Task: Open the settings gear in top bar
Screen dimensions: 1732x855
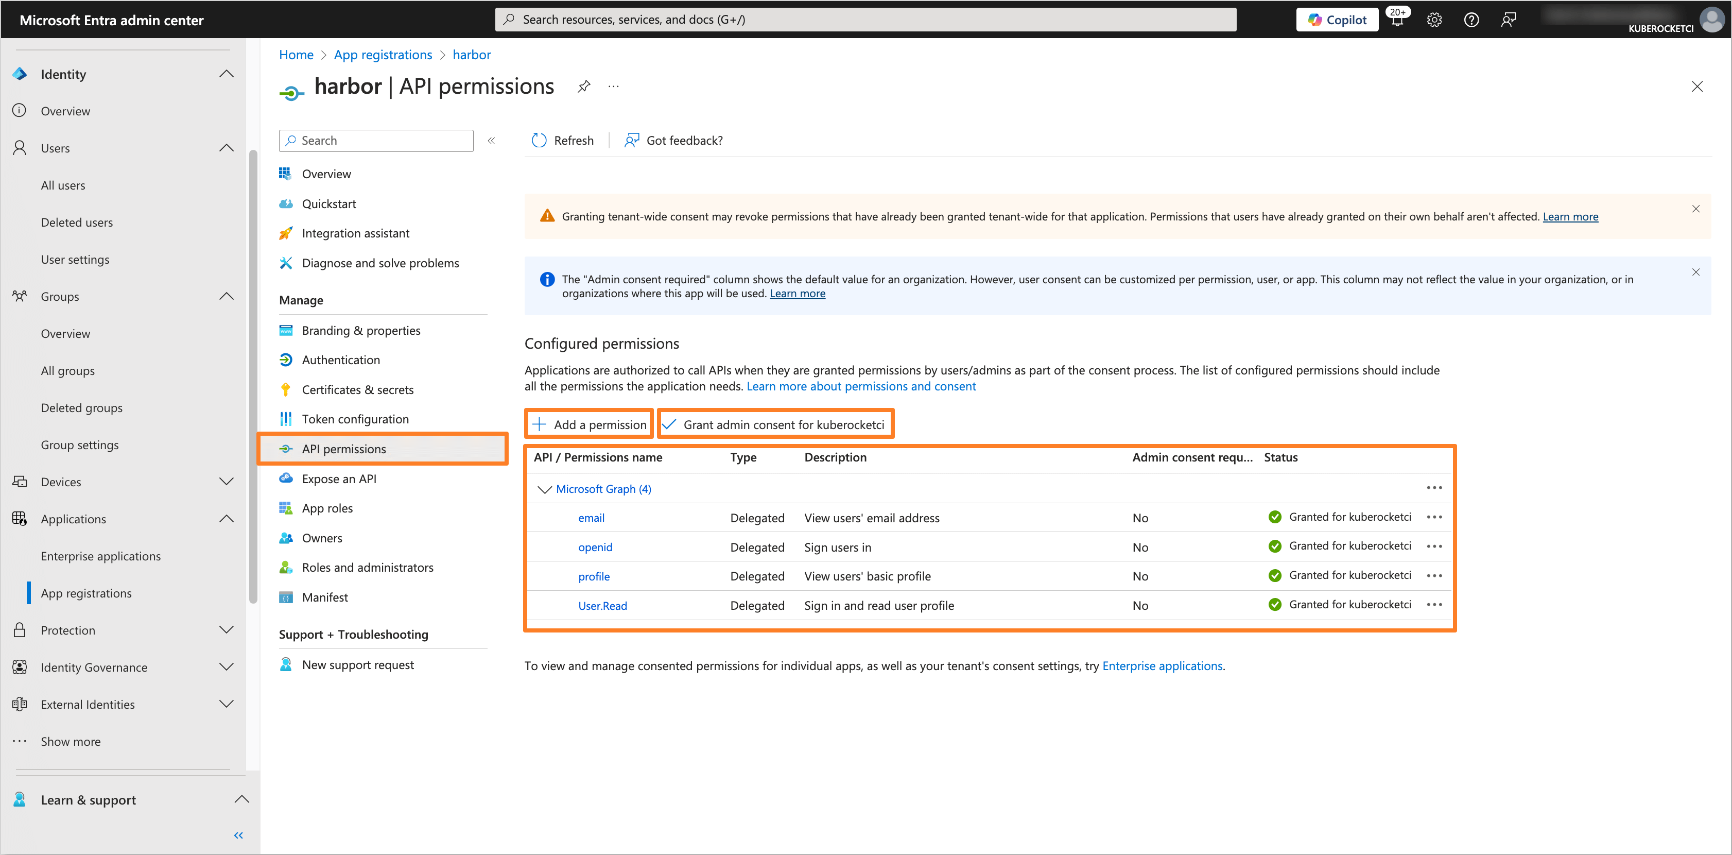Action: (1434, 20)
